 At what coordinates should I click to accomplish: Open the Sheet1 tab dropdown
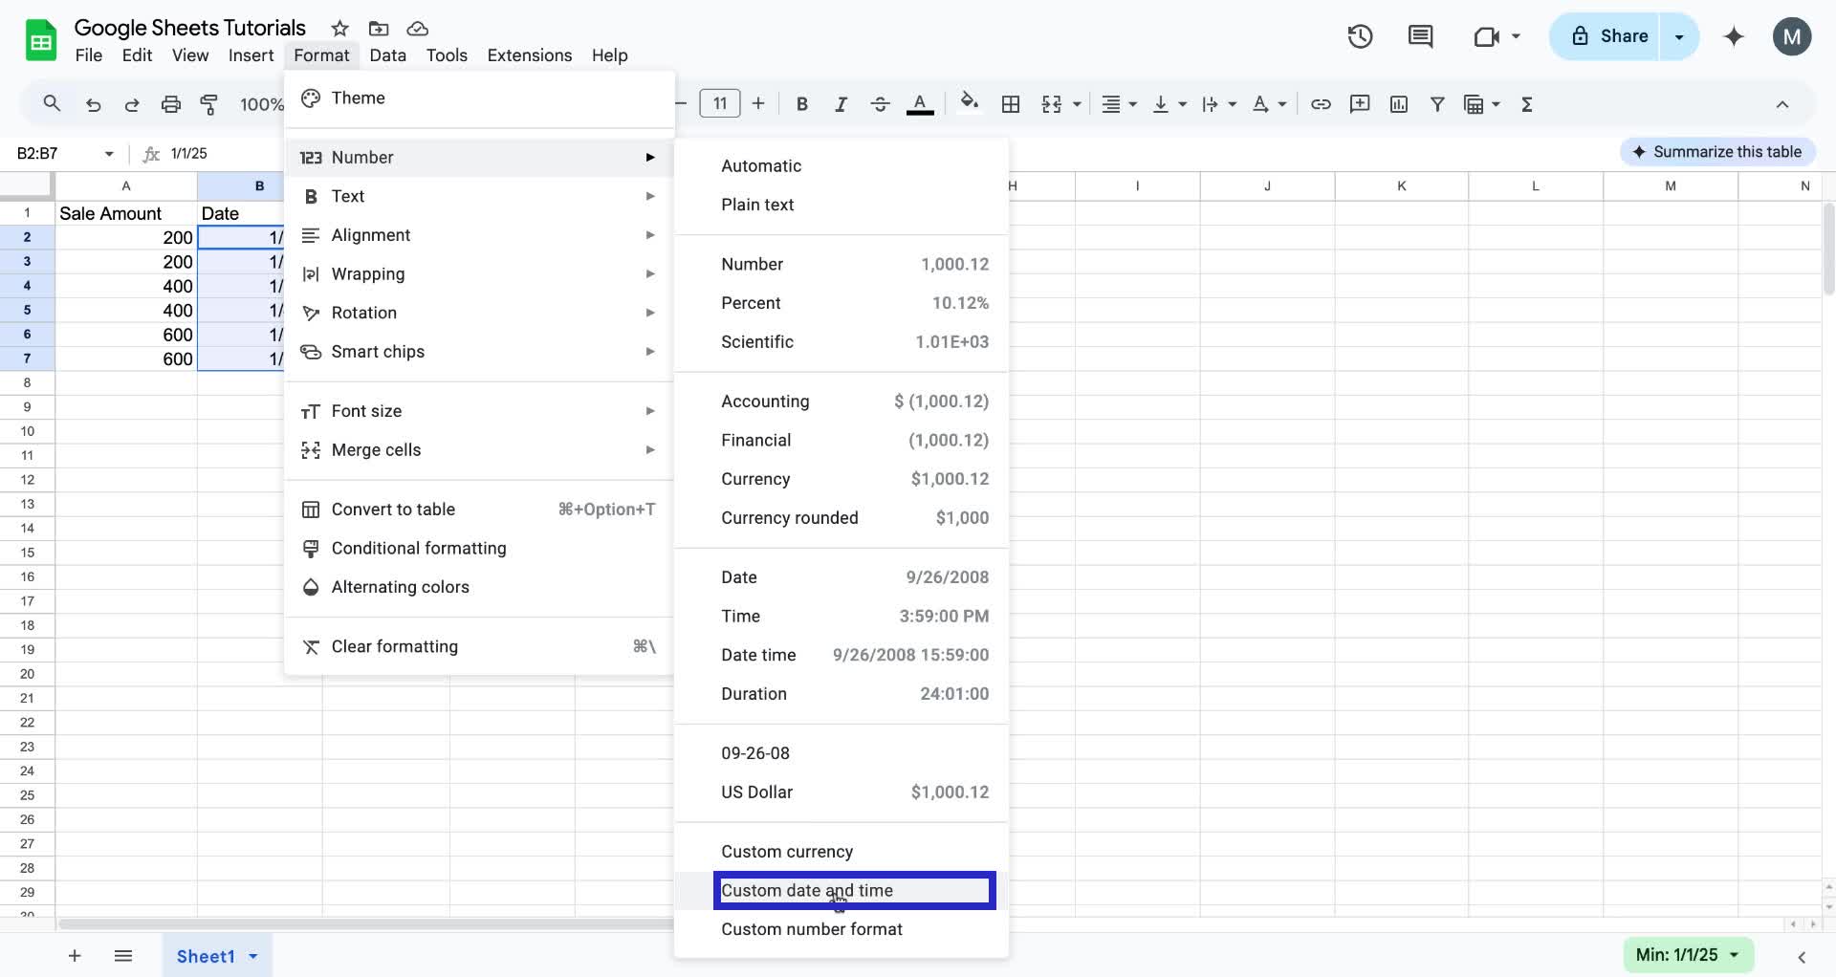252,955
